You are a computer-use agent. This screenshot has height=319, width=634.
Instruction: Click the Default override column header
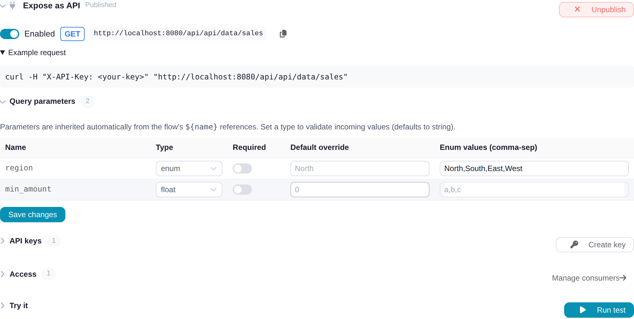[320, 147]
